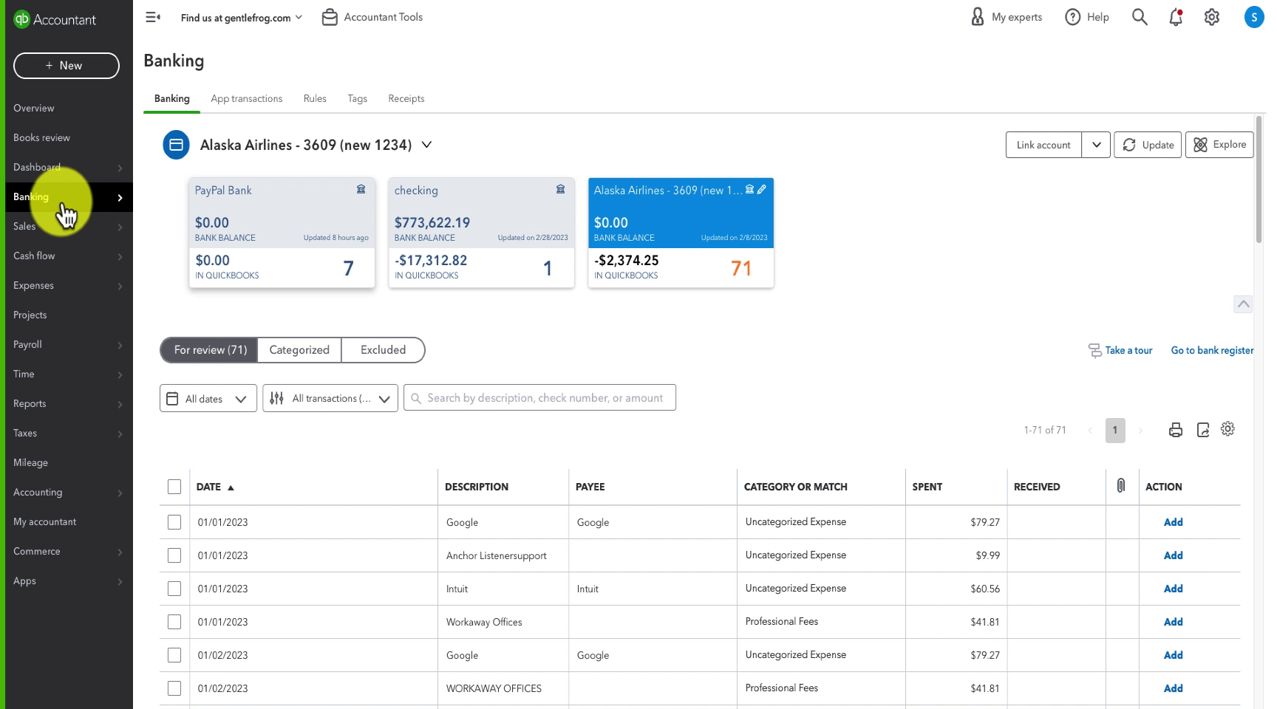
Task: Click the QuickBooks Accountant logo
Action: (55, 20)
